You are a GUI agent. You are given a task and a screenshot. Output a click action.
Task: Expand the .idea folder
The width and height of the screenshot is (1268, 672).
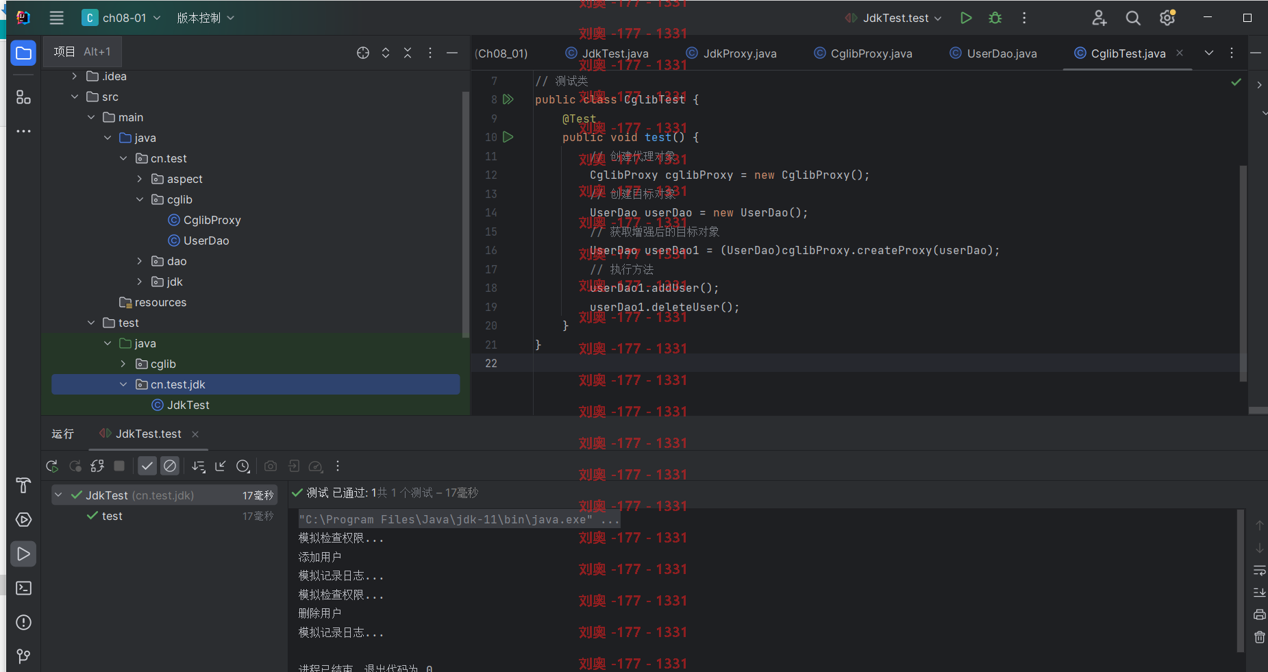[x=75, y=76]
